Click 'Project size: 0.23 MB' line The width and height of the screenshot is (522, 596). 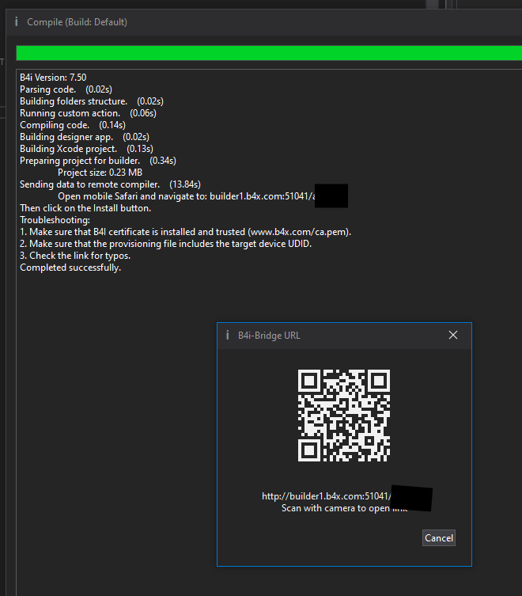pos(100,173)
